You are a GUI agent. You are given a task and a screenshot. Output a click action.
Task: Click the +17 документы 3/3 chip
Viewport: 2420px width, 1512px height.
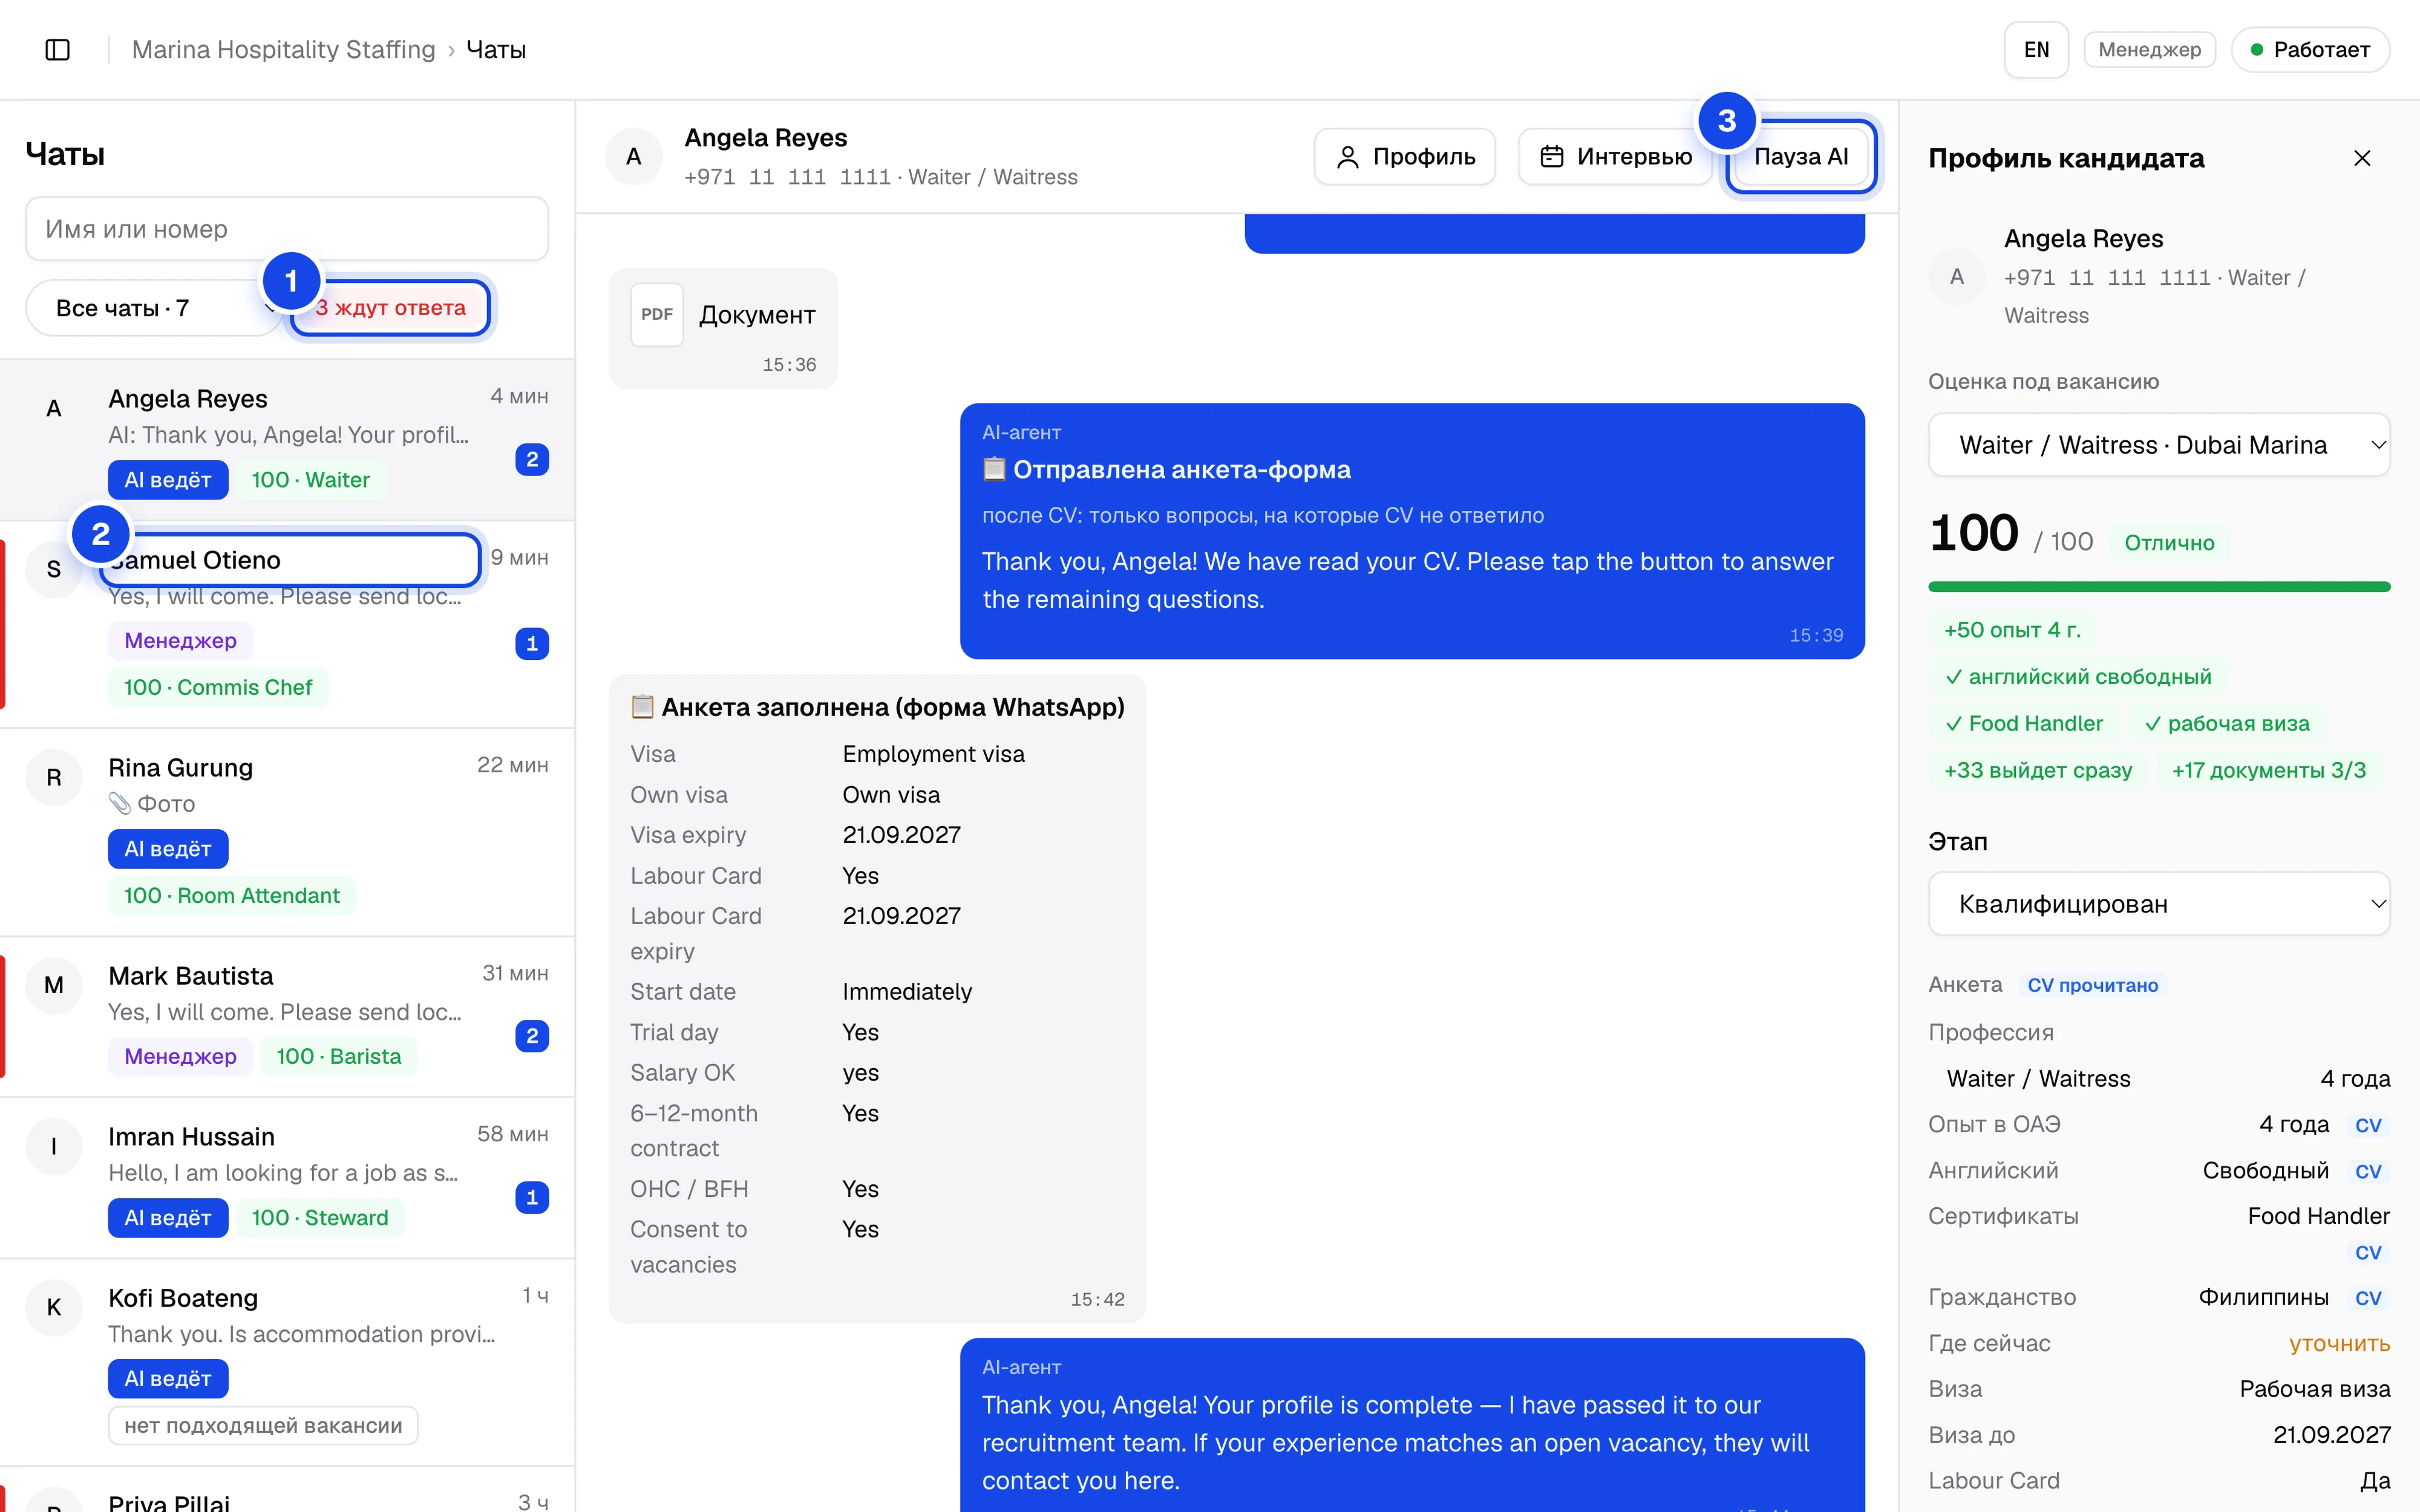click(x=2269, y=770)
